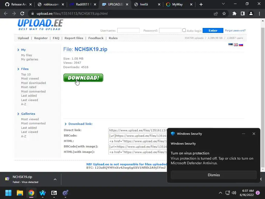Viewport: 265px width, 199px height.
Task: Select the English language flag
Action: point(236,45)
